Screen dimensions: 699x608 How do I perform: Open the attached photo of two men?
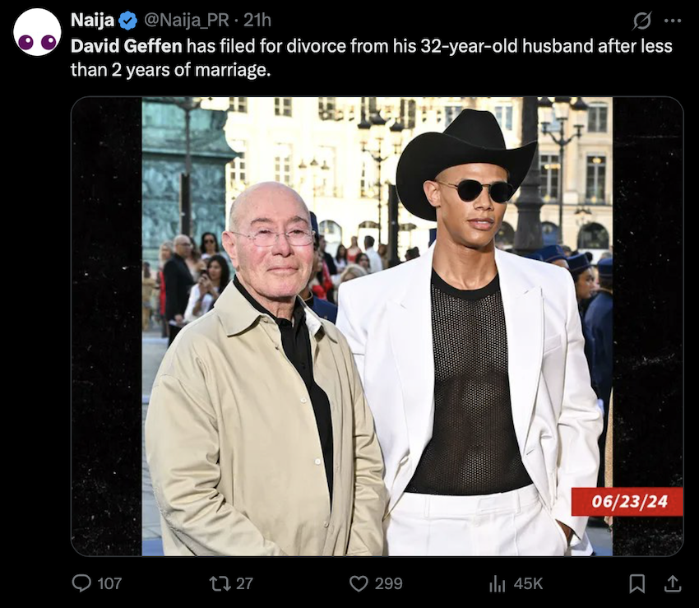coord(377,326)
